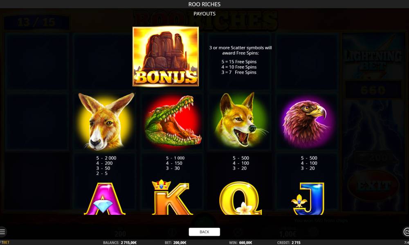Click the free spins scatter description
This screenshot has height=245, width=409.
240,60
